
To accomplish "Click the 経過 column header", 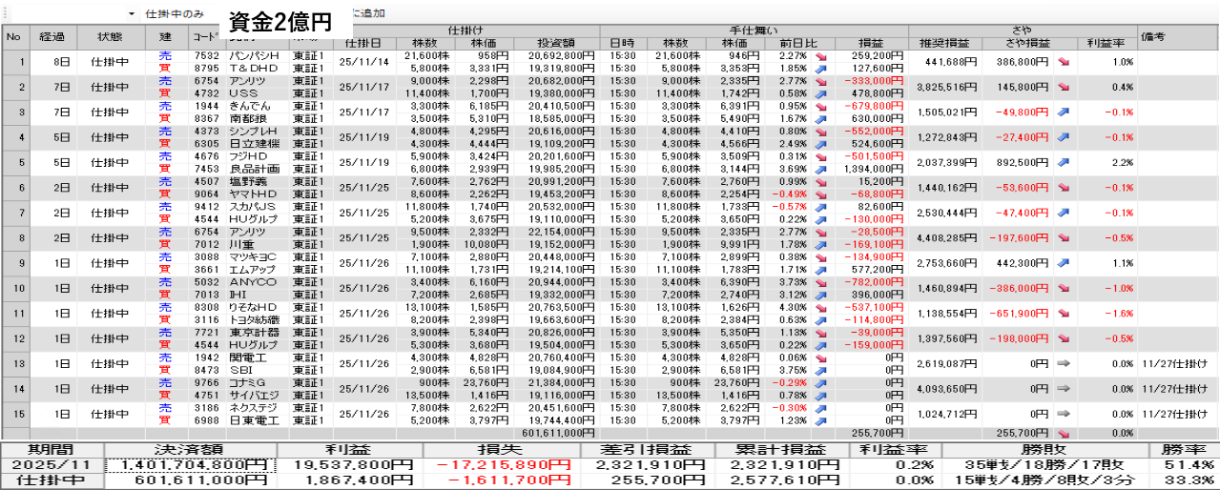I will pyautogui.click(x=52, y=37).
